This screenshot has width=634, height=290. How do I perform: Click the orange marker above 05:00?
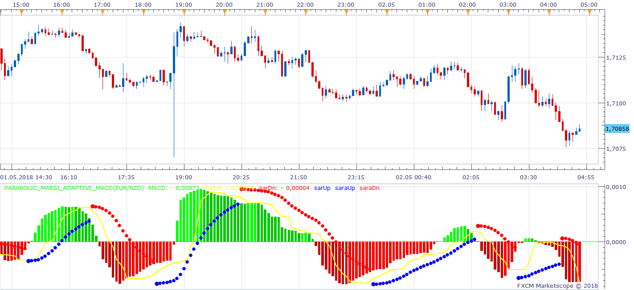(589, 12)
